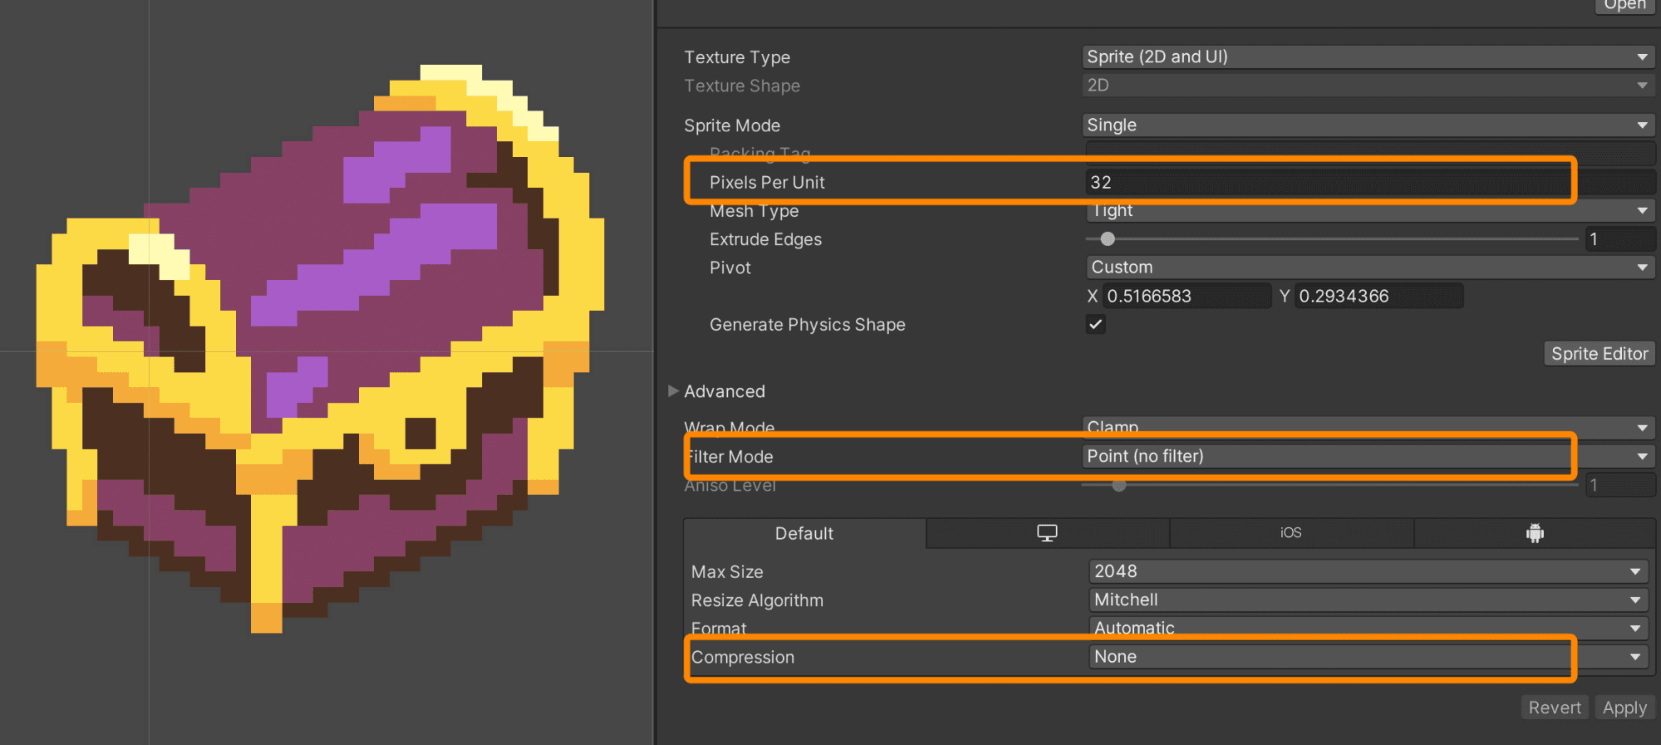Toggle Generate Physics Shape checkbox
The image size is (1661, 745).
tap(1096, 324)
